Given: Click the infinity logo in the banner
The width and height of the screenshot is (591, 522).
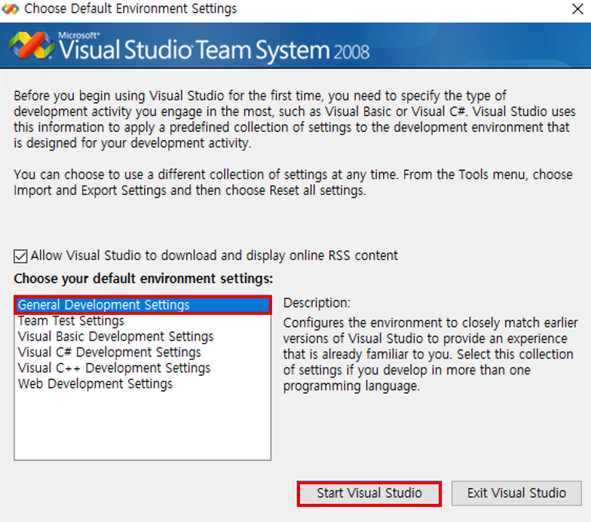Looking at the screenshot, I should click(x=31, y=47).
